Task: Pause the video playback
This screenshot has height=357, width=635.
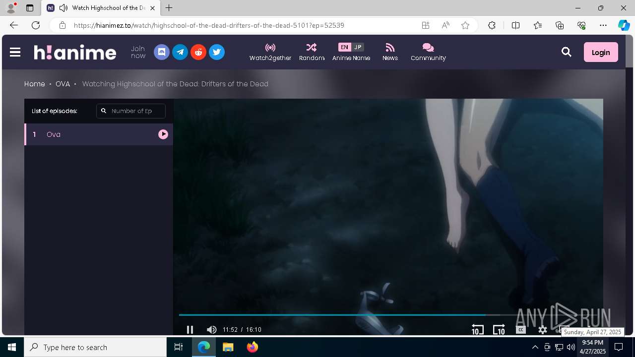Action: 190,330
